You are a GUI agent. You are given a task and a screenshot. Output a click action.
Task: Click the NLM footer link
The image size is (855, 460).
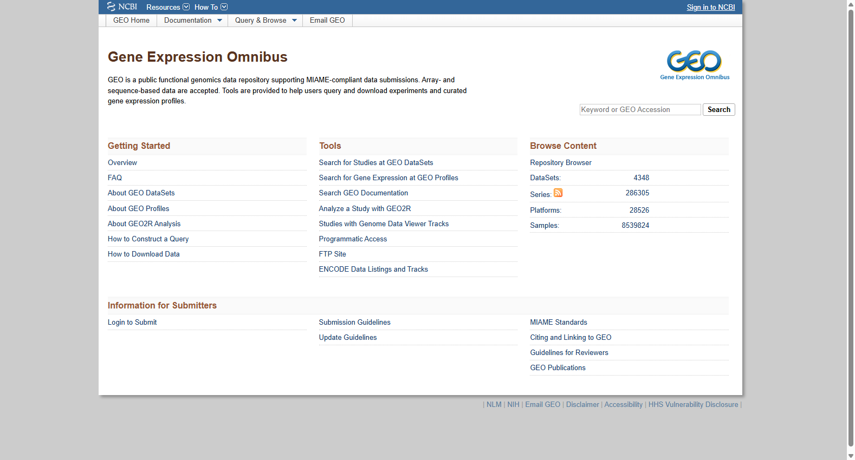pos(494,404)
